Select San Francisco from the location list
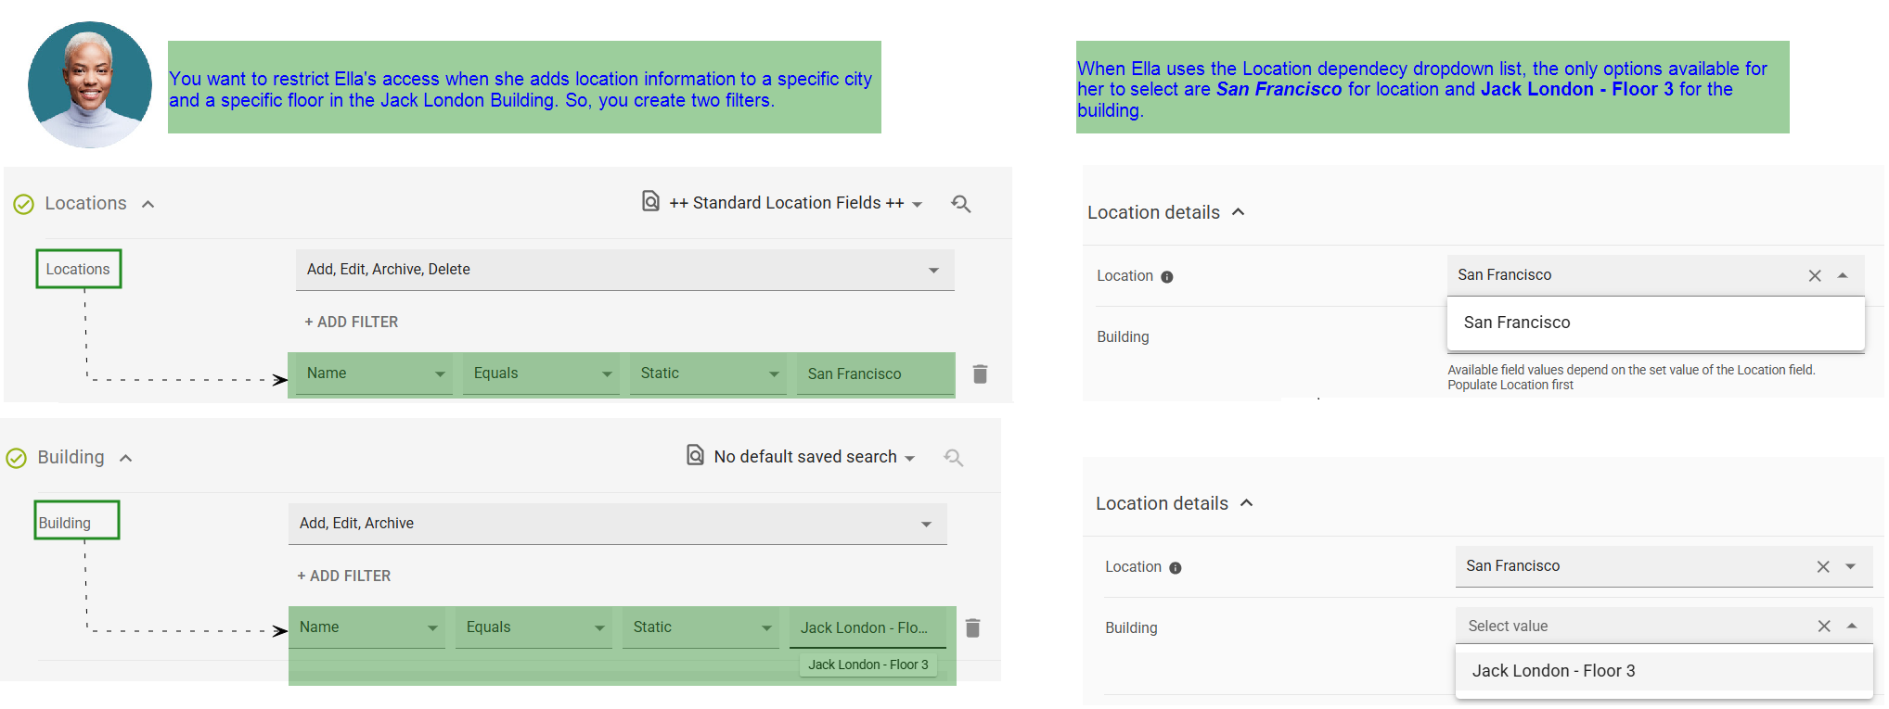The width and height of the screenshot is (1889, 709). click(x=1517, y=323)
